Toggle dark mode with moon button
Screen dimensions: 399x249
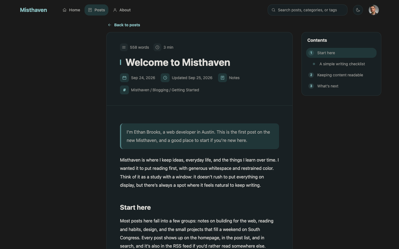click(358, 10)
